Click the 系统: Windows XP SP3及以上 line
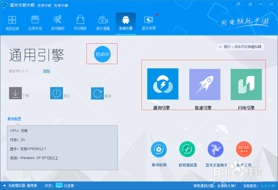The width and height of the screenshot is (278, 190). coord(34,158)
